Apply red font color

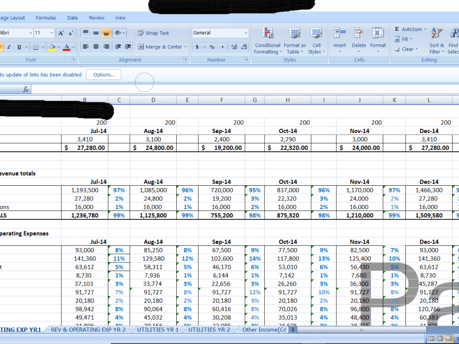tap(67, 47)
